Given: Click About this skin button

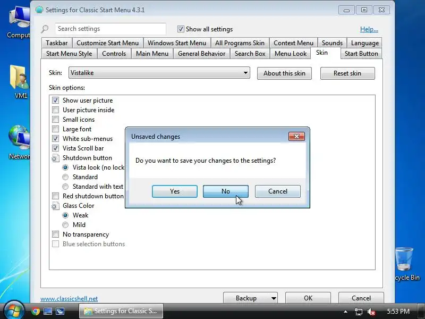Looking at the screenshot, I should [284, 73].
